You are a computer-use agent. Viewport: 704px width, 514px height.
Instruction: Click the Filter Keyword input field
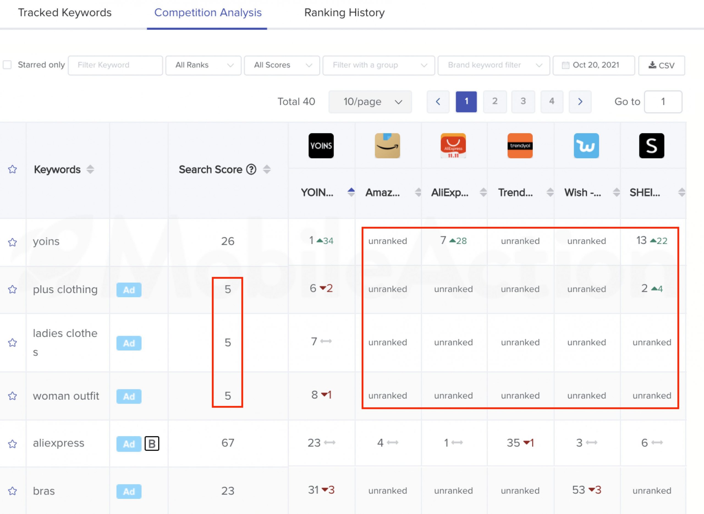pyautogui.click(x=116, y=65)
